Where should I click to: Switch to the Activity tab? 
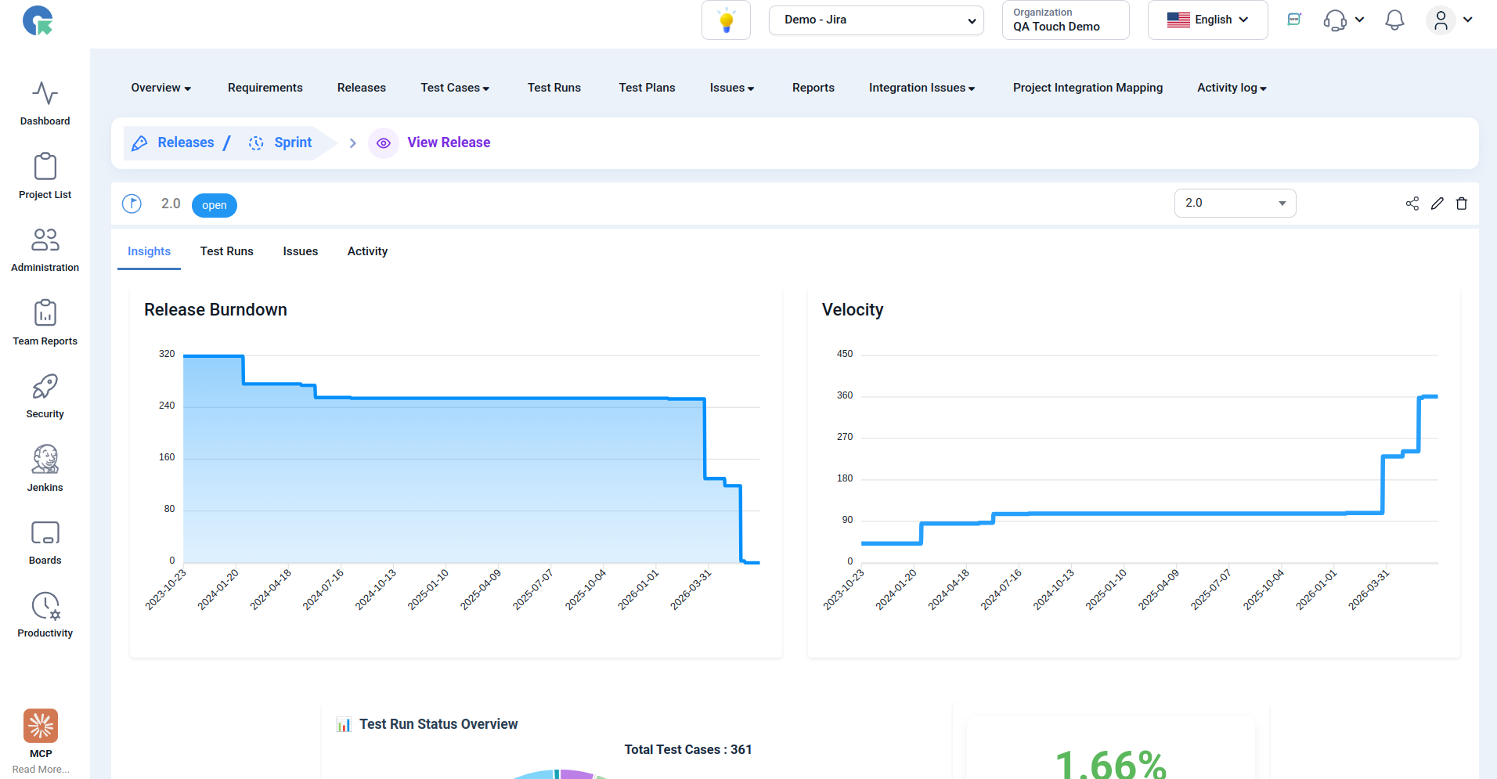click(367, 251)
